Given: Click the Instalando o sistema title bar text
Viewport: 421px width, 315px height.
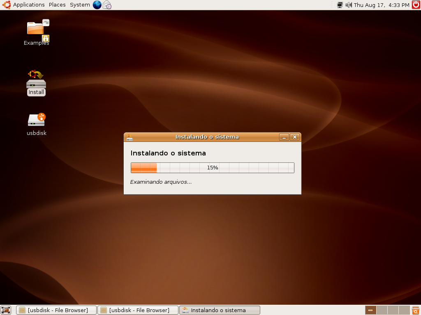Looking at the screenshot, I should pyautogui.click(x=207, y=137).
